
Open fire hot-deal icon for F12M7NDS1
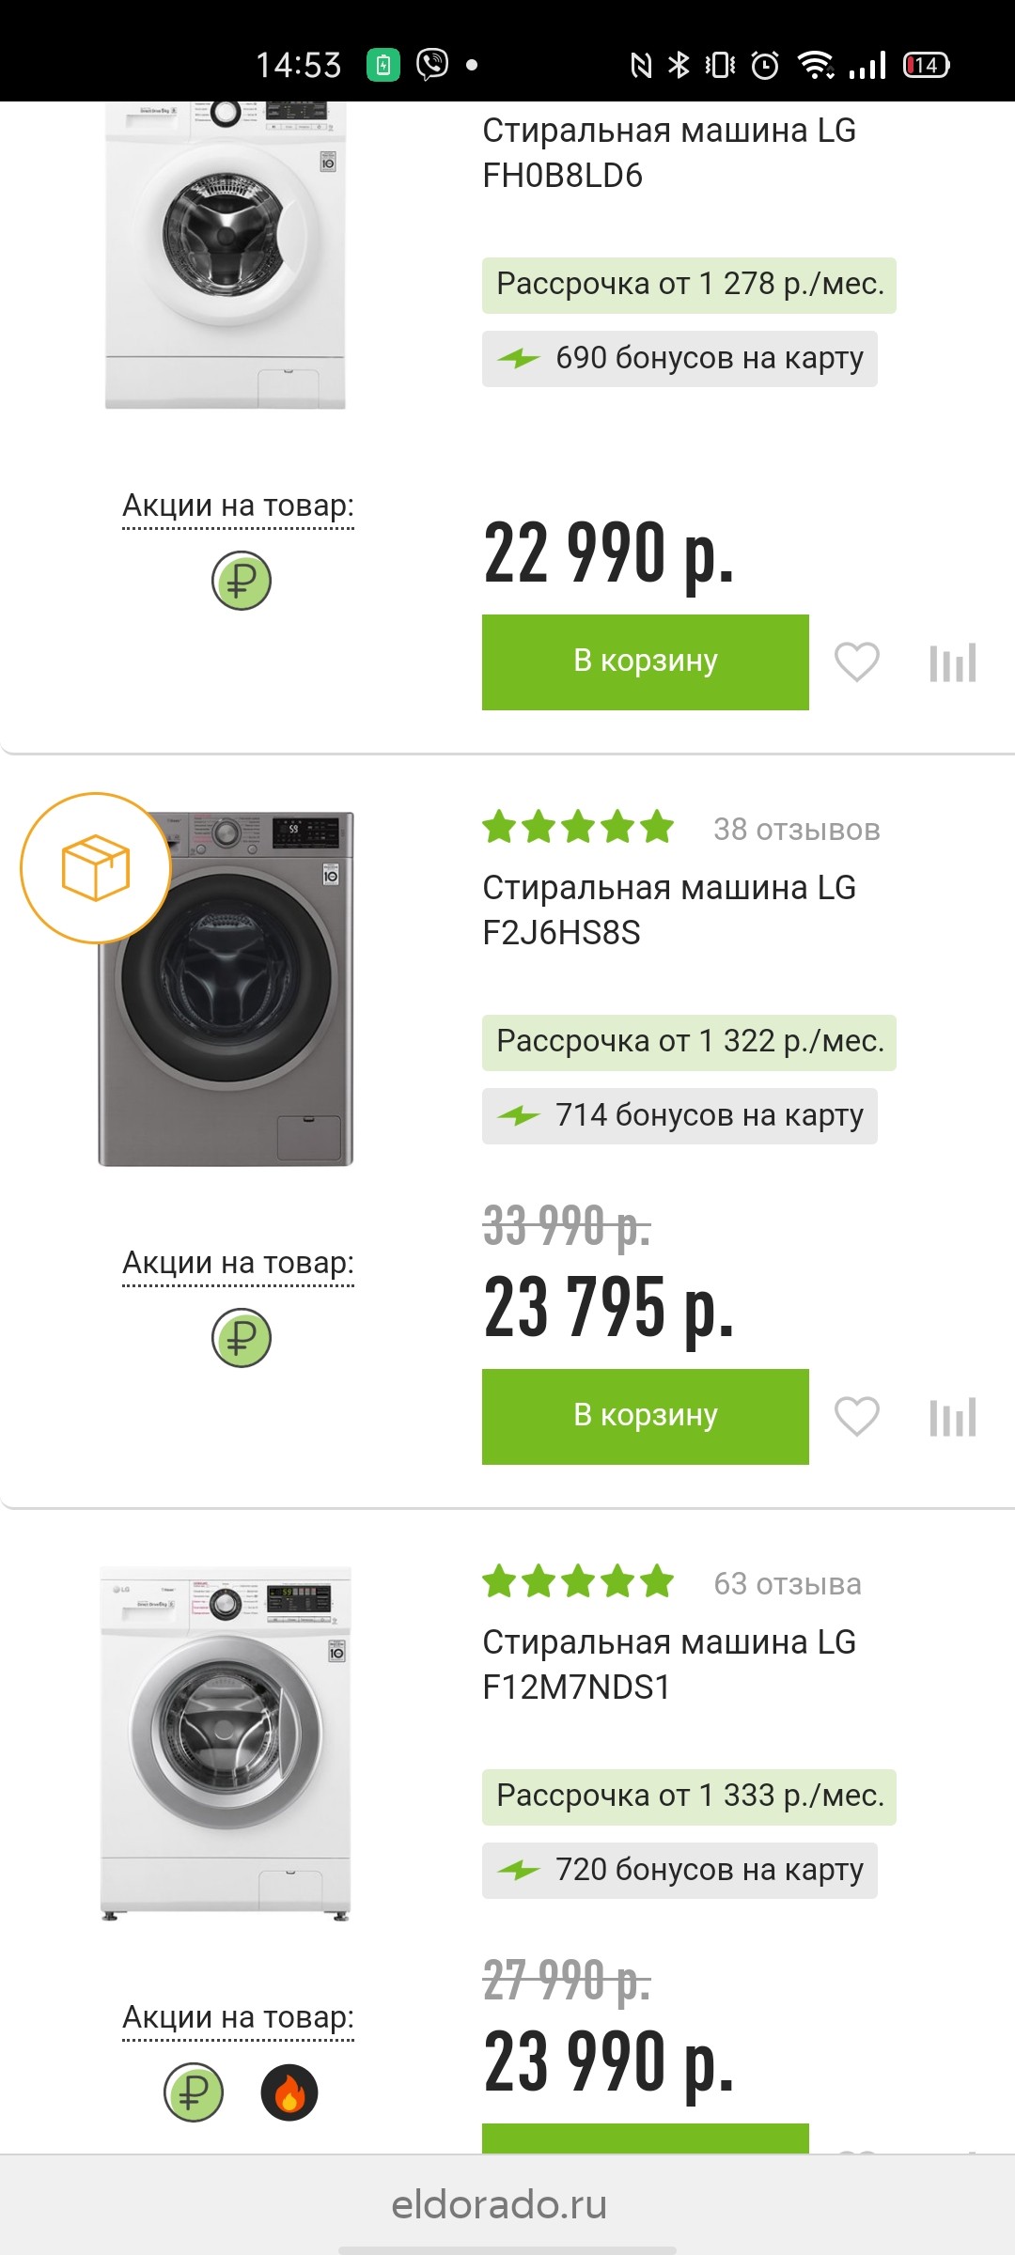point(289,2092)
